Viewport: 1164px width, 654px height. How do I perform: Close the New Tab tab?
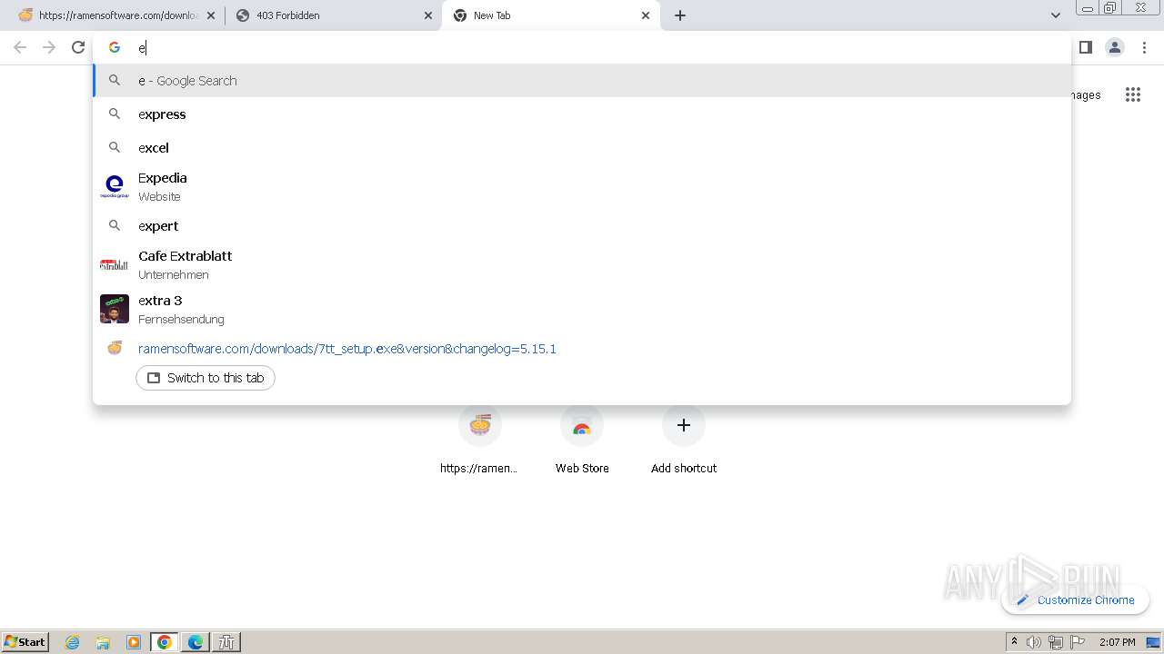[646, 15]
